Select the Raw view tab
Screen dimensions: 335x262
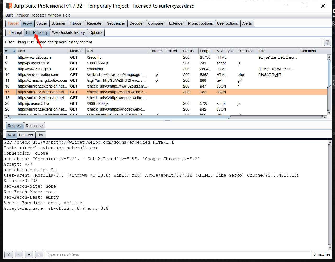12,135
